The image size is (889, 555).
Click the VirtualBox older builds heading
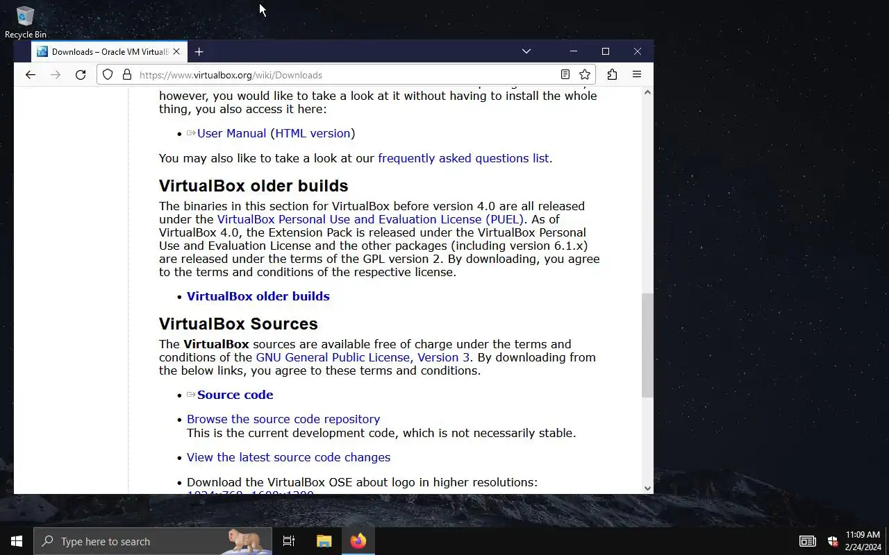[x=254, y=186]
